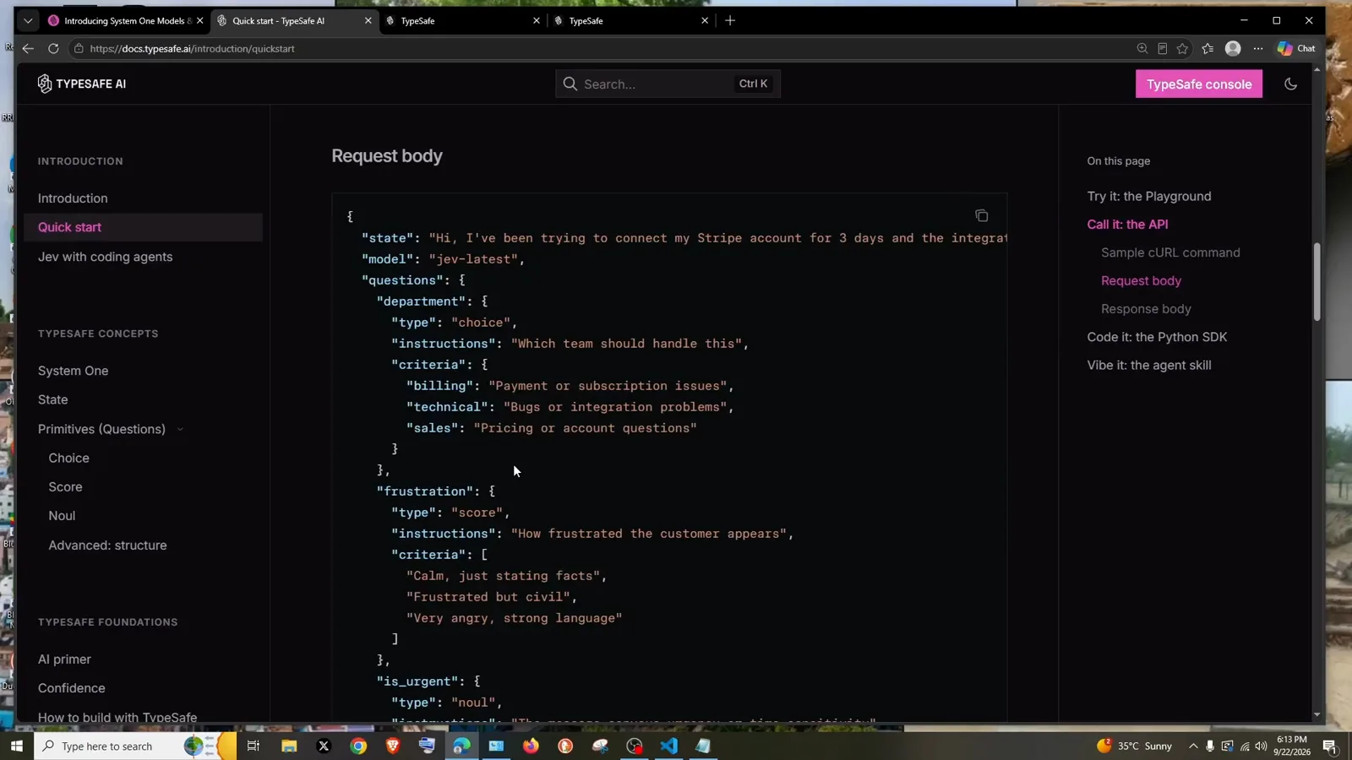Image resolution: width=1352 pixels, height=760 pixels.
Task: Click the address bar URL
Action: (x=192, y=48)
